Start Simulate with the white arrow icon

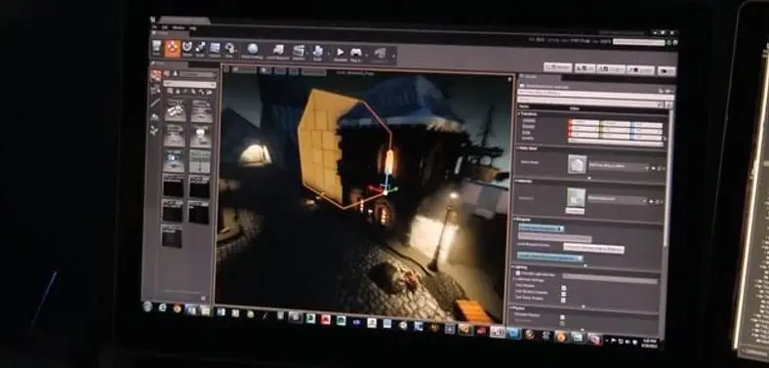(341, 53)
